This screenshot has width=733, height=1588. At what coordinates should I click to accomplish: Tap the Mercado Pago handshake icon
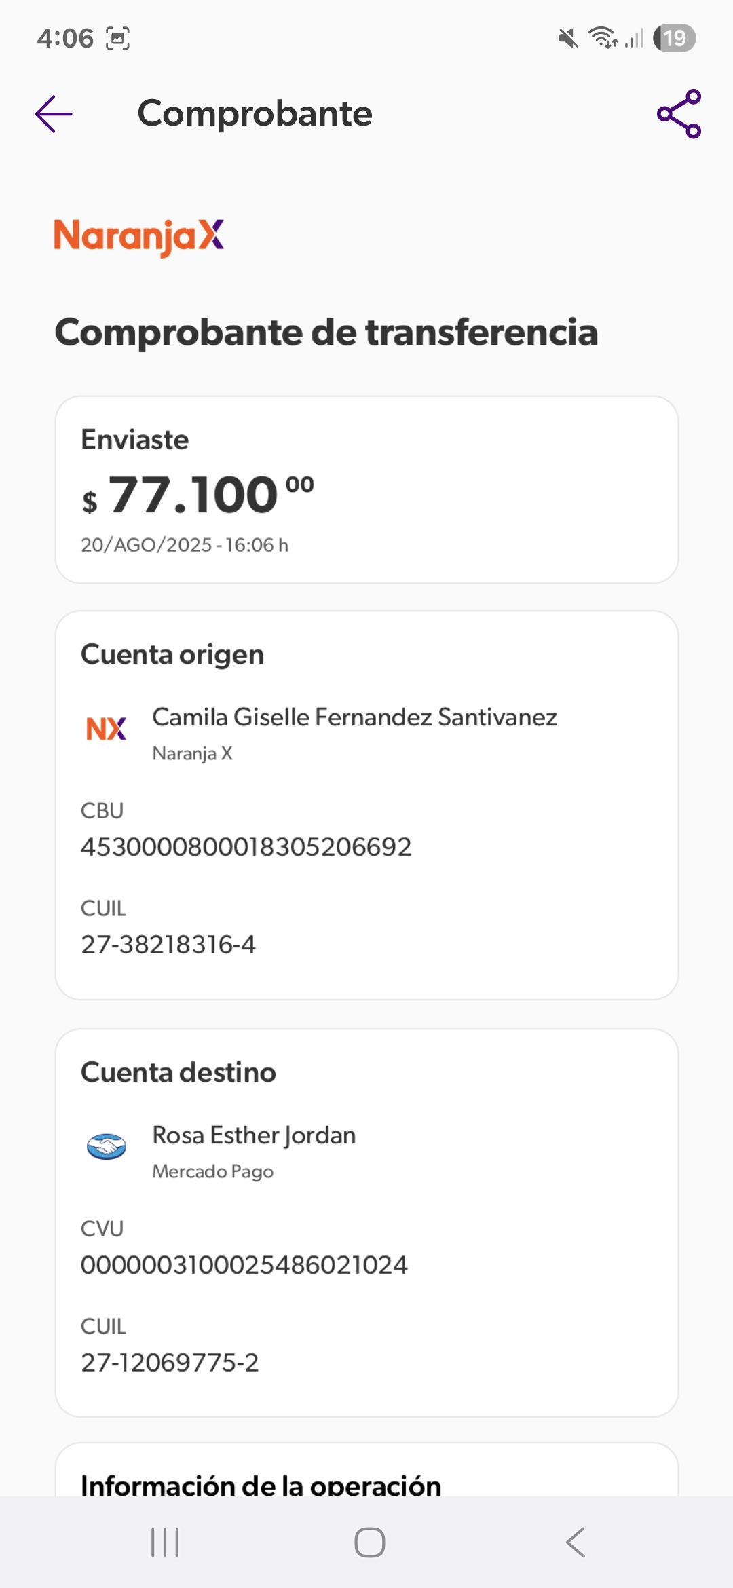pyautogui.click(x=107, y=1147)
